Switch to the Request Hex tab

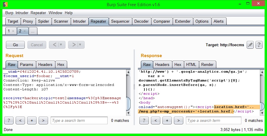point(61,64)
